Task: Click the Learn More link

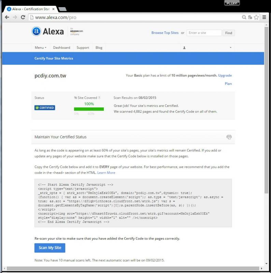Action: pos(106,173)
